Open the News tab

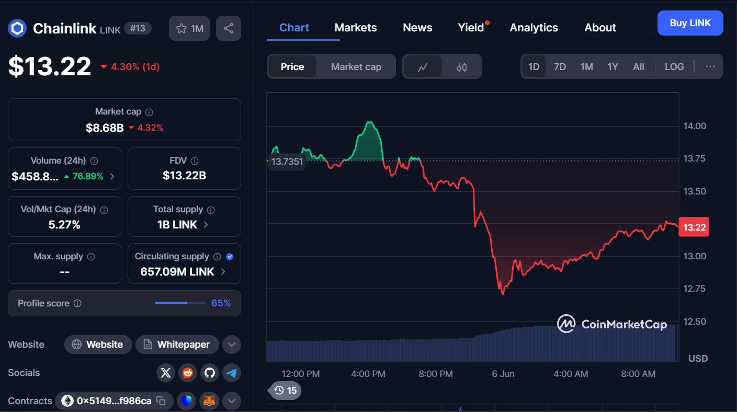[417, 28]
